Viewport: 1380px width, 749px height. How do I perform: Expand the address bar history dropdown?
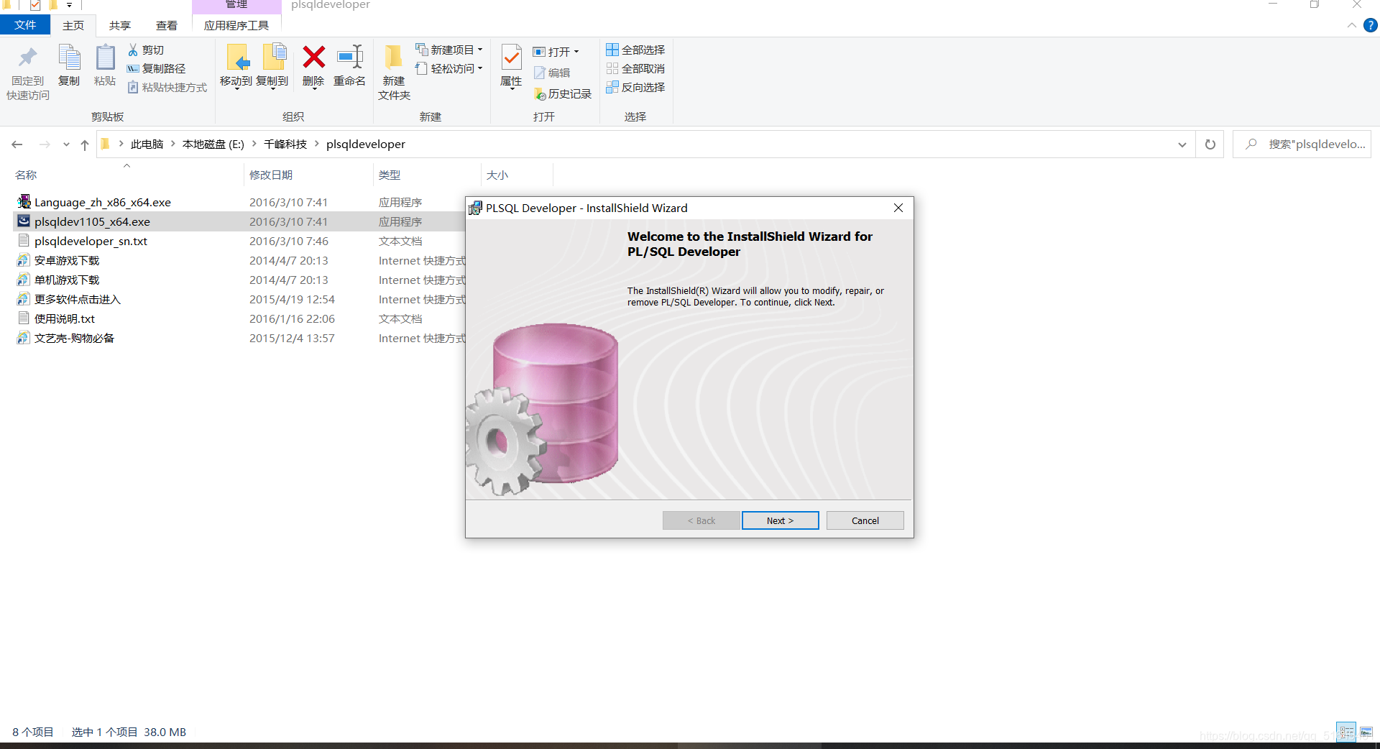coord(1182,144)
